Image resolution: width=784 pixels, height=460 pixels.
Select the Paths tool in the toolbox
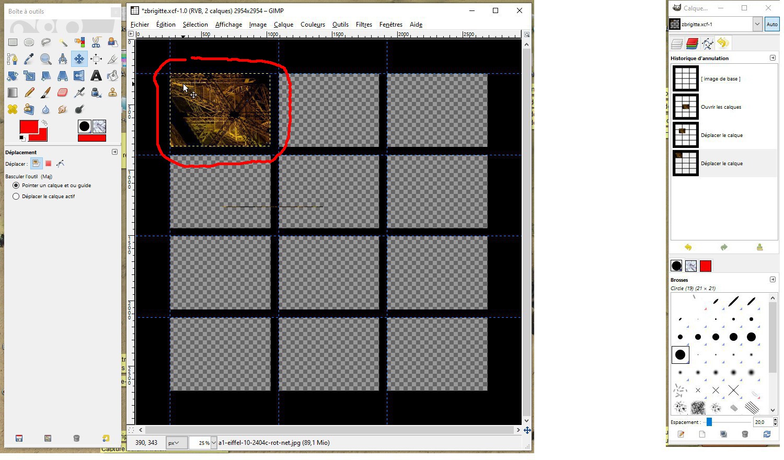pyautogui.click(x=13, y=59)
